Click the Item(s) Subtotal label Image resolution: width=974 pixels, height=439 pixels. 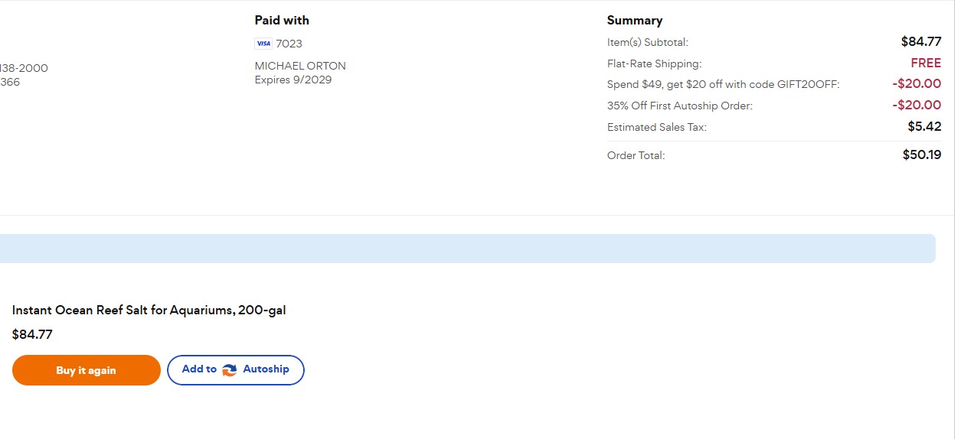(x=648, y=43)
